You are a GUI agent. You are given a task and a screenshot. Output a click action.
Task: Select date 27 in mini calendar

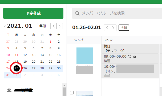pos(34,68)
